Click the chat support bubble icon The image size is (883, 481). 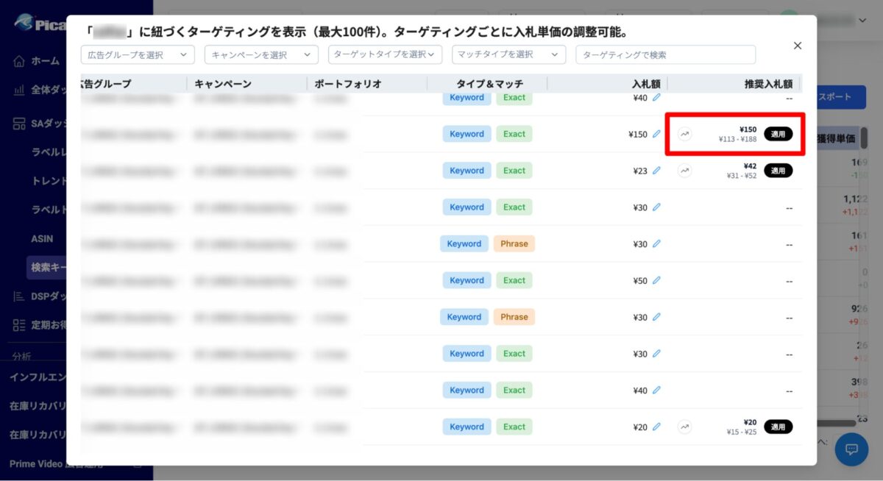pyautogui.click(x=851, y=449)
